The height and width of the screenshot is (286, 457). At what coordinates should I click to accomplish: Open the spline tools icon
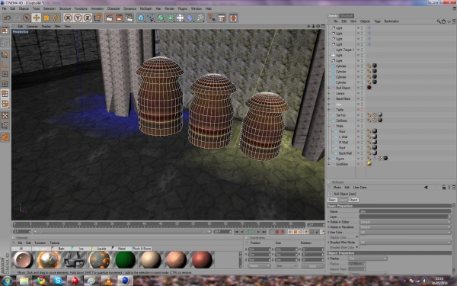[x=151, y=18]
